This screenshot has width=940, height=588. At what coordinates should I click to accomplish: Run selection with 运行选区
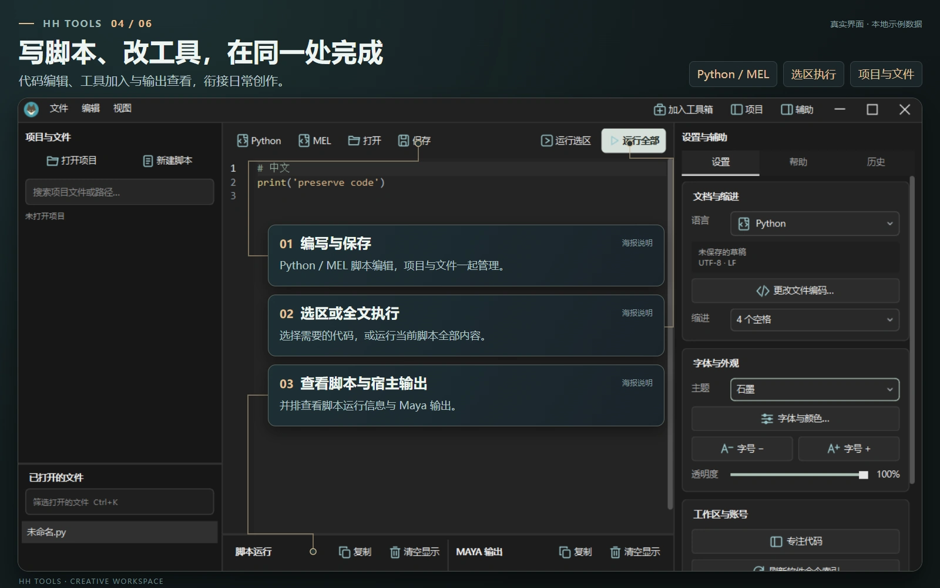(566, 141)
